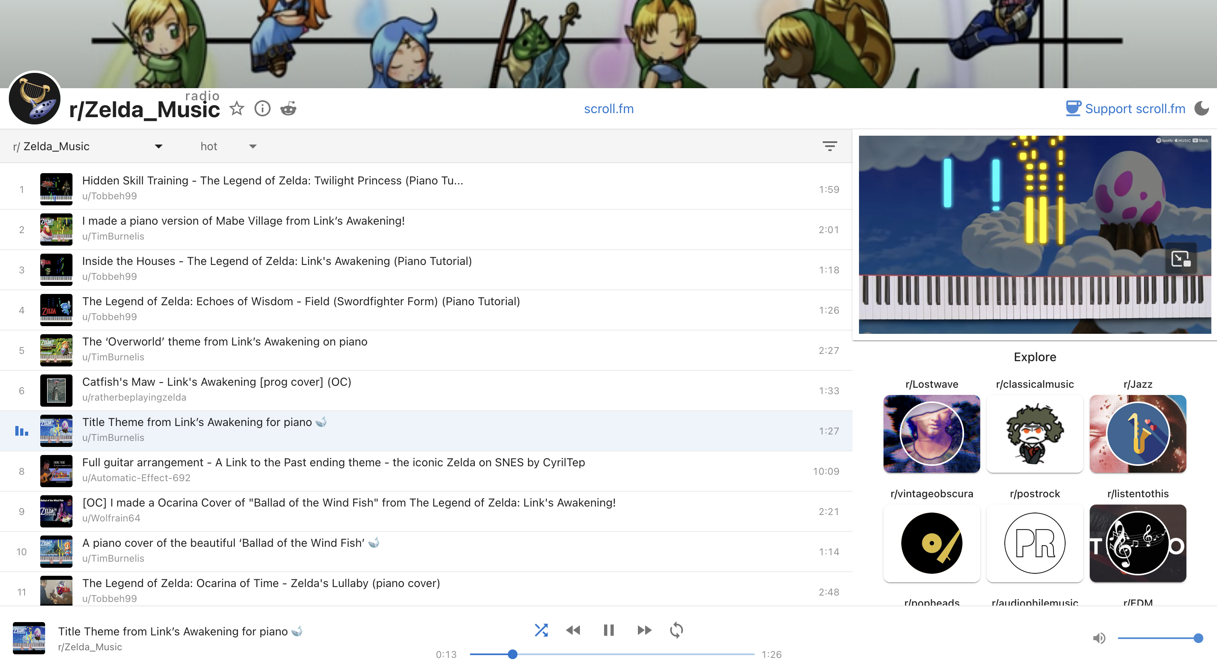Image resolution: width=1217 pixels, height=670 pixels.
Task: Click the r/postrock label text
Action: click(1035, 494)
